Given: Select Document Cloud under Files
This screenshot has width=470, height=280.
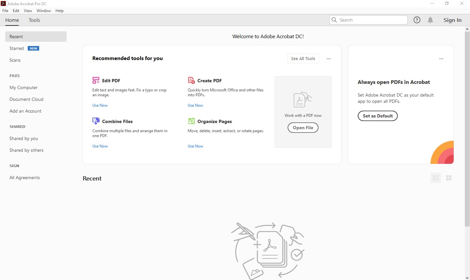Looking at the screenshot, I should [26, 99].
